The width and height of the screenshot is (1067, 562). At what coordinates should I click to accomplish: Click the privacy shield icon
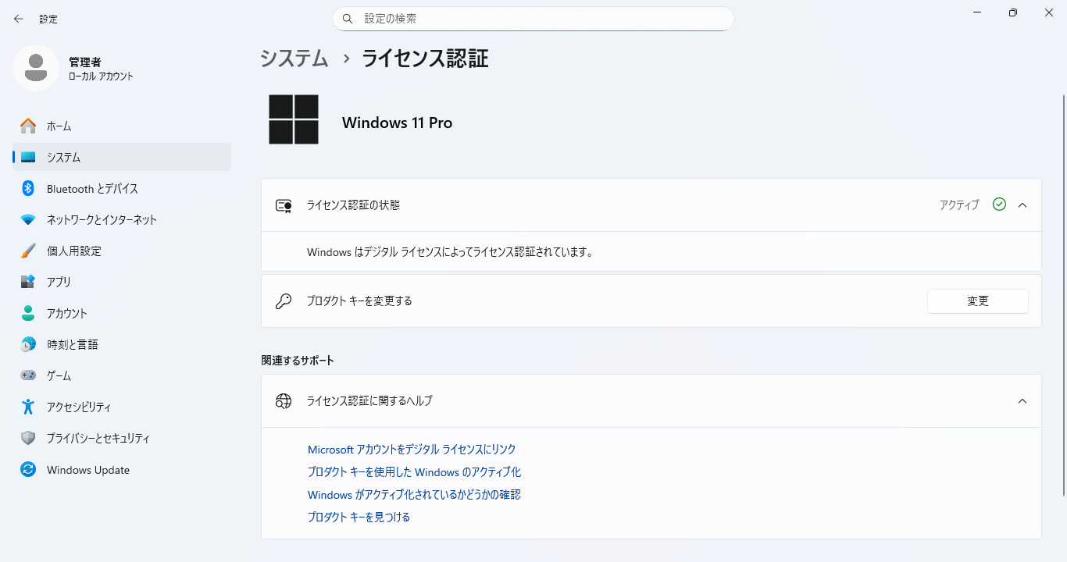point(28,438)
